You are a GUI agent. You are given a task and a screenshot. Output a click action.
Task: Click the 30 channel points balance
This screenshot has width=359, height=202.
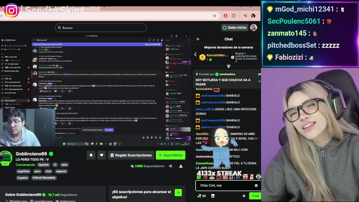202,196
